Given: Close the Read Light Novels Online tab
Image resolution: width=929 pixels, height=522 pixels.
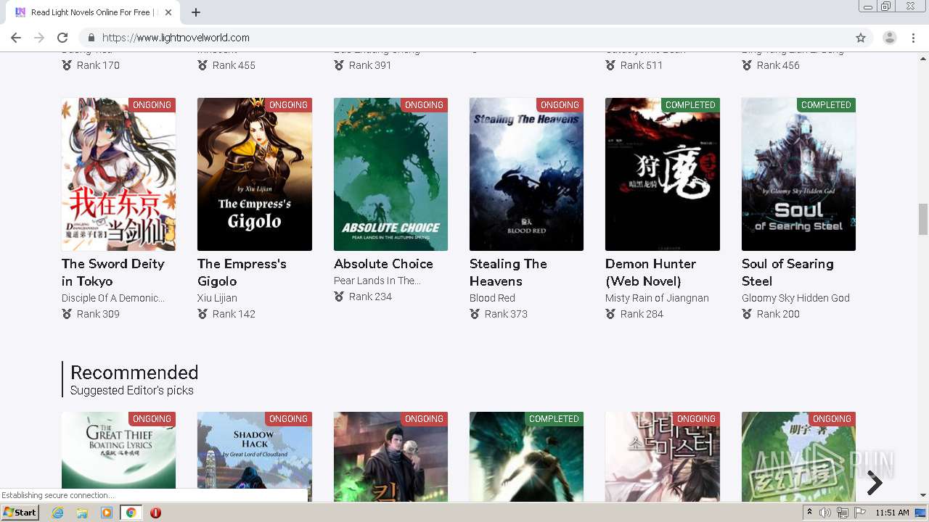Looking at the screenshot, I should [168, 12].
